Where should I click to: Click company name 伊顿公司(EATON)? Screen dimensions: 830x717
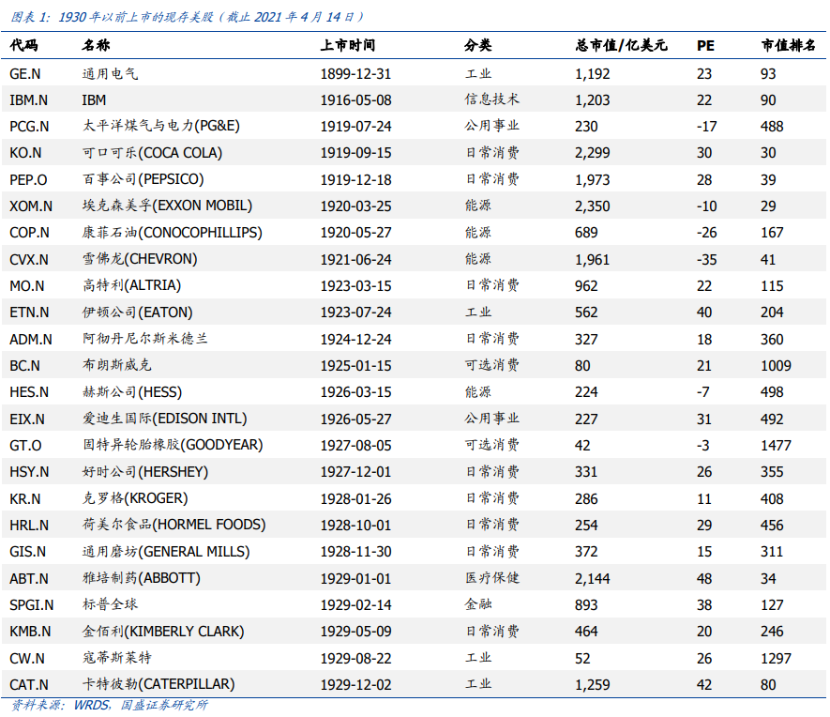coord(137,312)
